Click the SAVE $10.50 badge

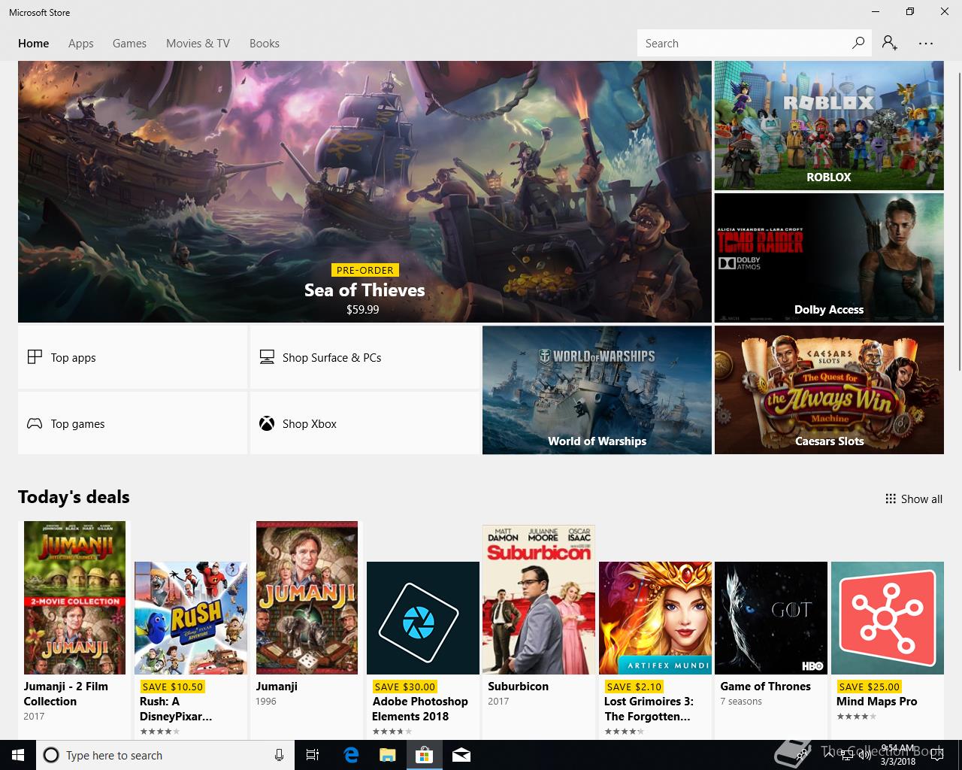click(173, 687)
